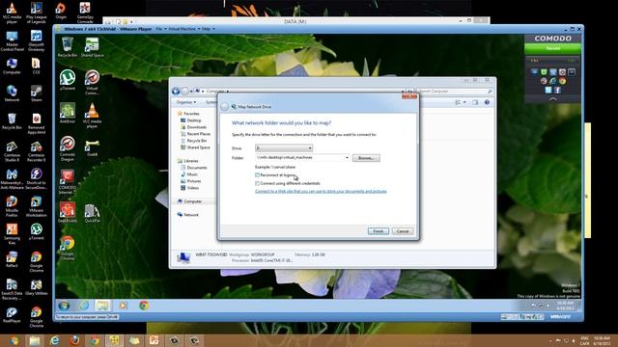Viewport: 618px width, 347px height.
Task: Select the Steam icon on host desktop
Action: coord(37,93)
